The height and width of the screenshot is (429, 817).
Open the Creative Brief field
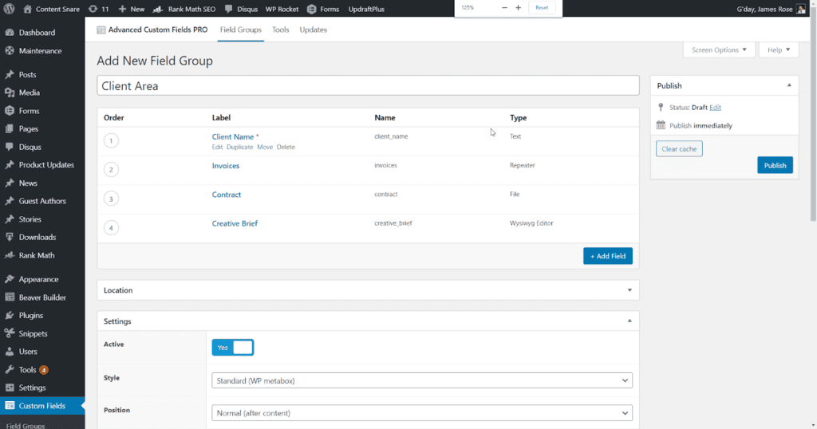(x=235, y=223)
